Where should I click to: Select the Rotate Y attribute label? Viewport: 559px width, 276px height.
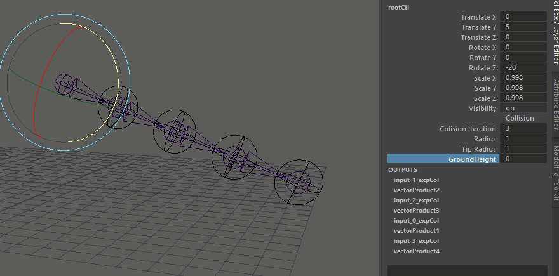click(483, 58)
